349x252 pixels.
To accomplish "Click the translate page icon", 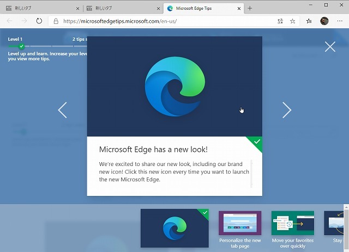I will pos(280,21).
